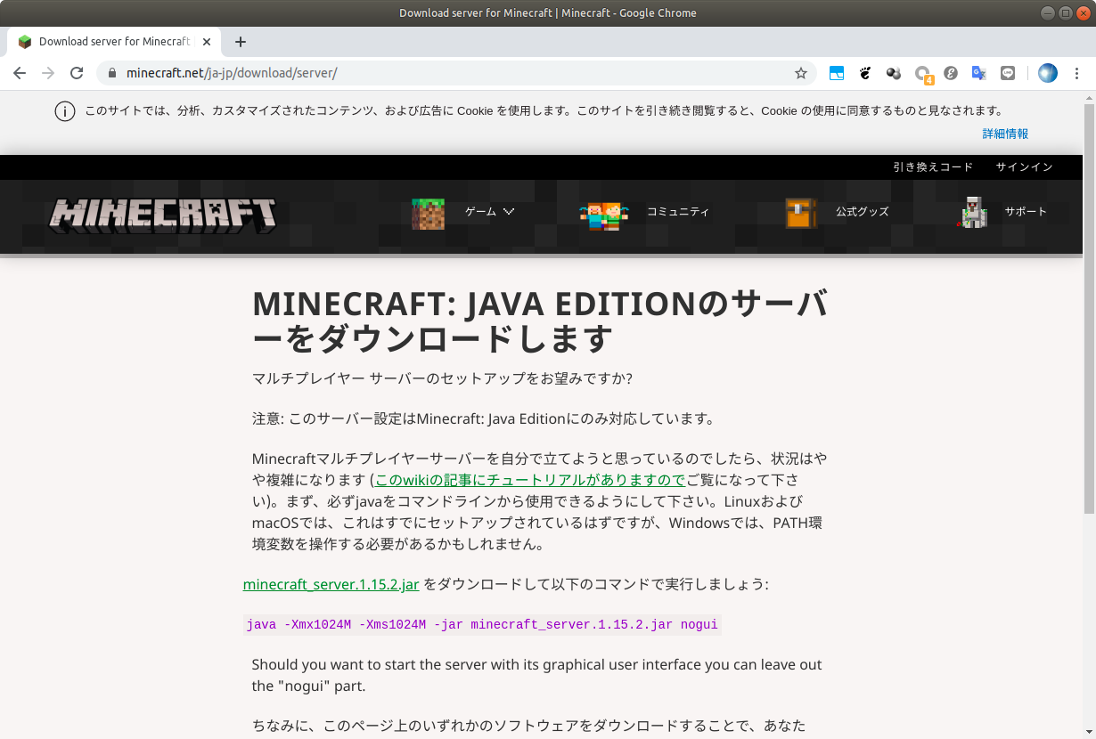The image size is (1096, 739).
Task: Select the Download server for Minecraft tab
Action: [x=114, y=42]
